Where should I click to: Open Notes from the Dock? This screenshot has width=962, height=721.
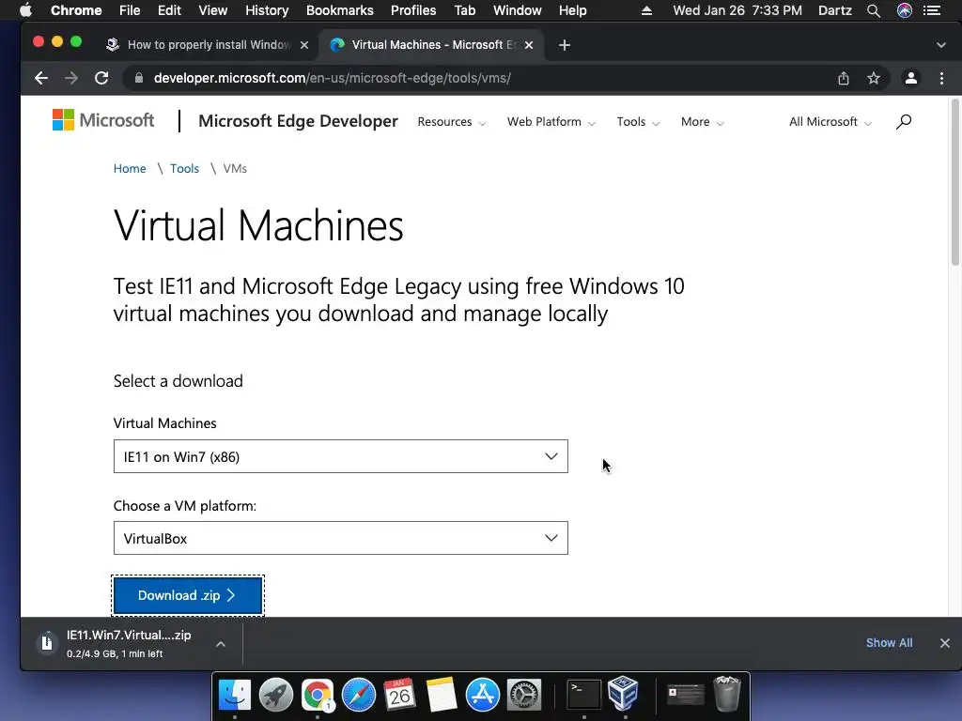[442, 695]
